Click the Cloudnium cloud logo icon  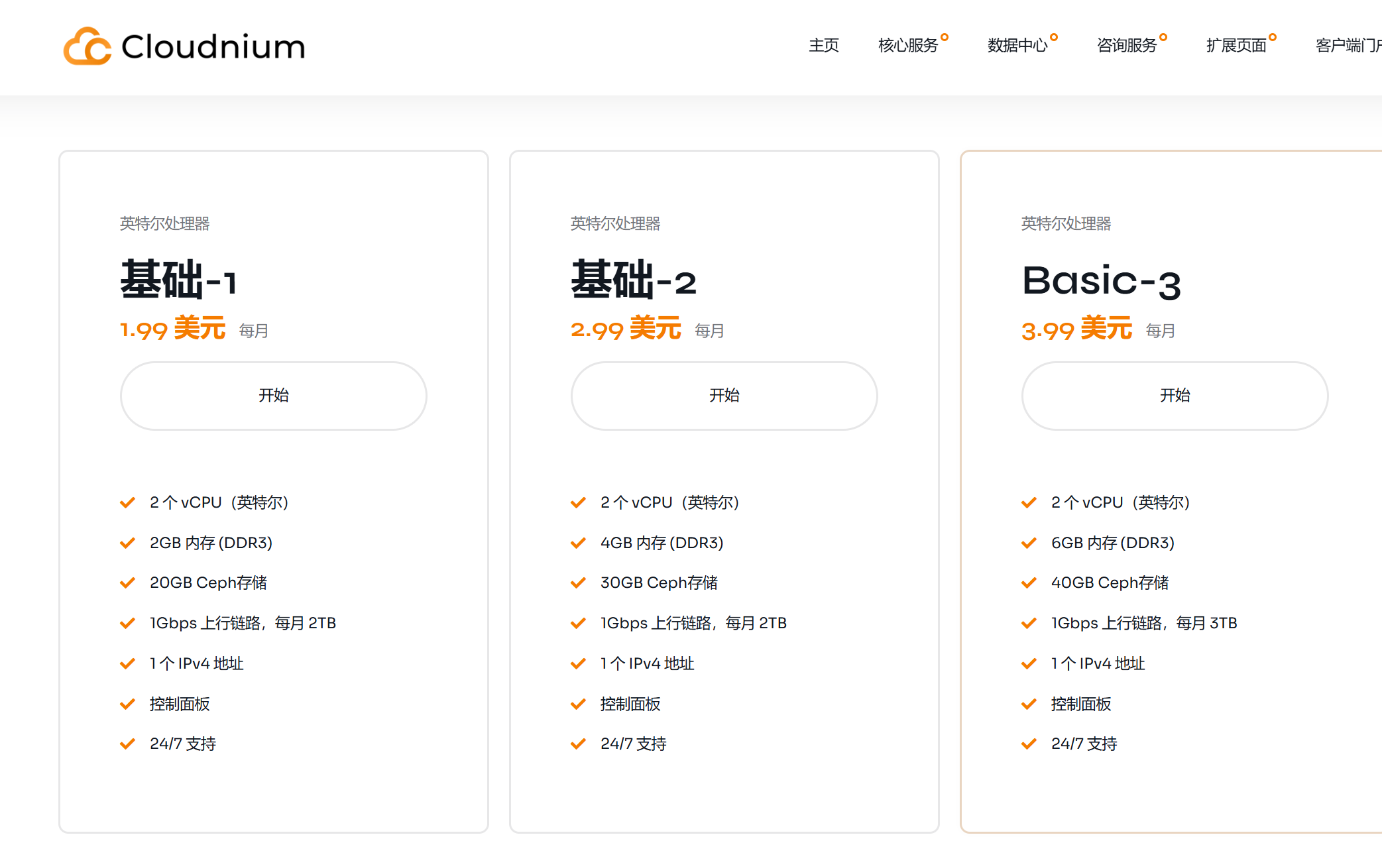[87, 46]
